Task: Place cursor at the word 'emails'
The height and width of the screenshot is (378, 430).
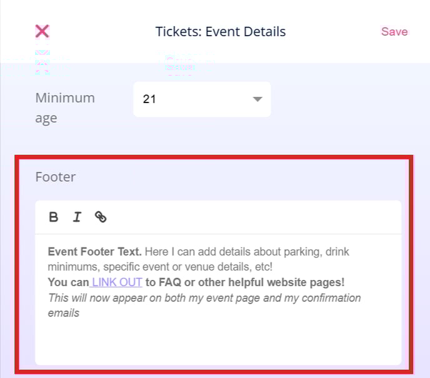Action: click(64, 313)
